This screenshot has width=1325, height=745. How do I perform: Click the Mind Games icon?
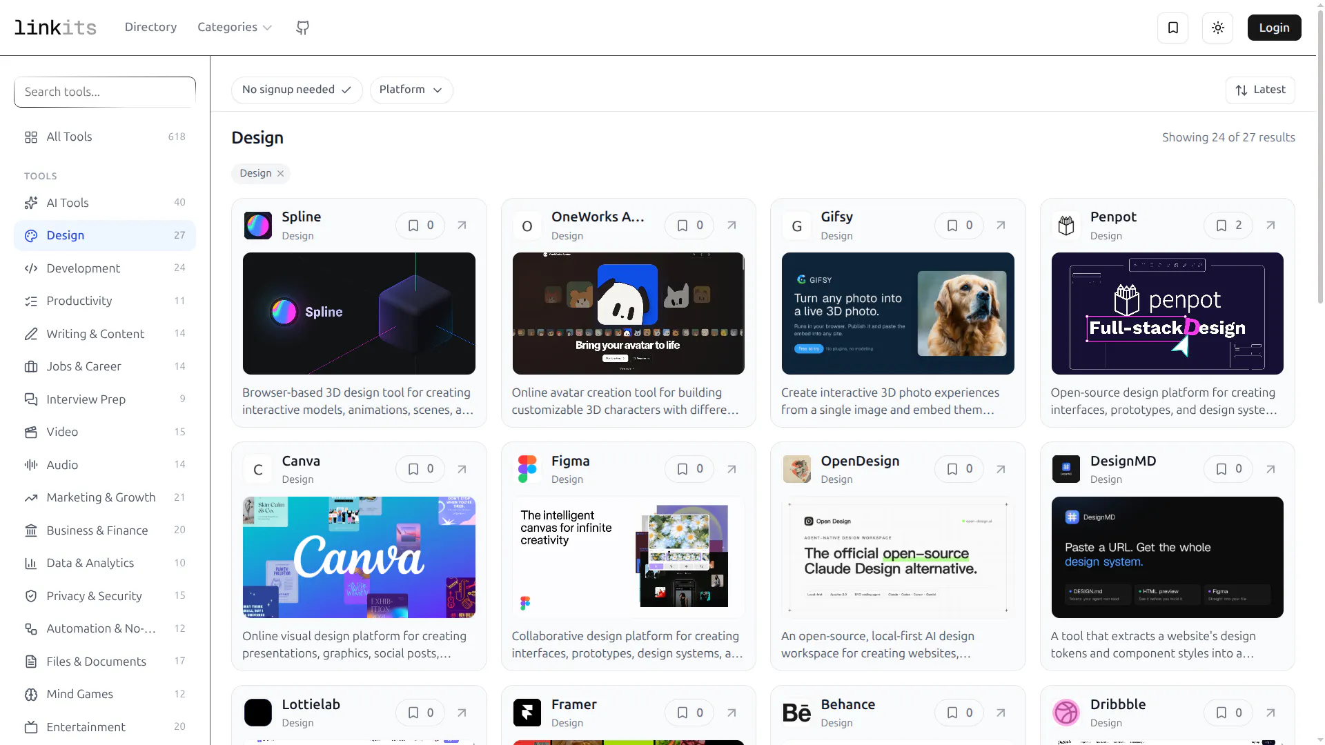pyautogui.click(x=31, y=694)
